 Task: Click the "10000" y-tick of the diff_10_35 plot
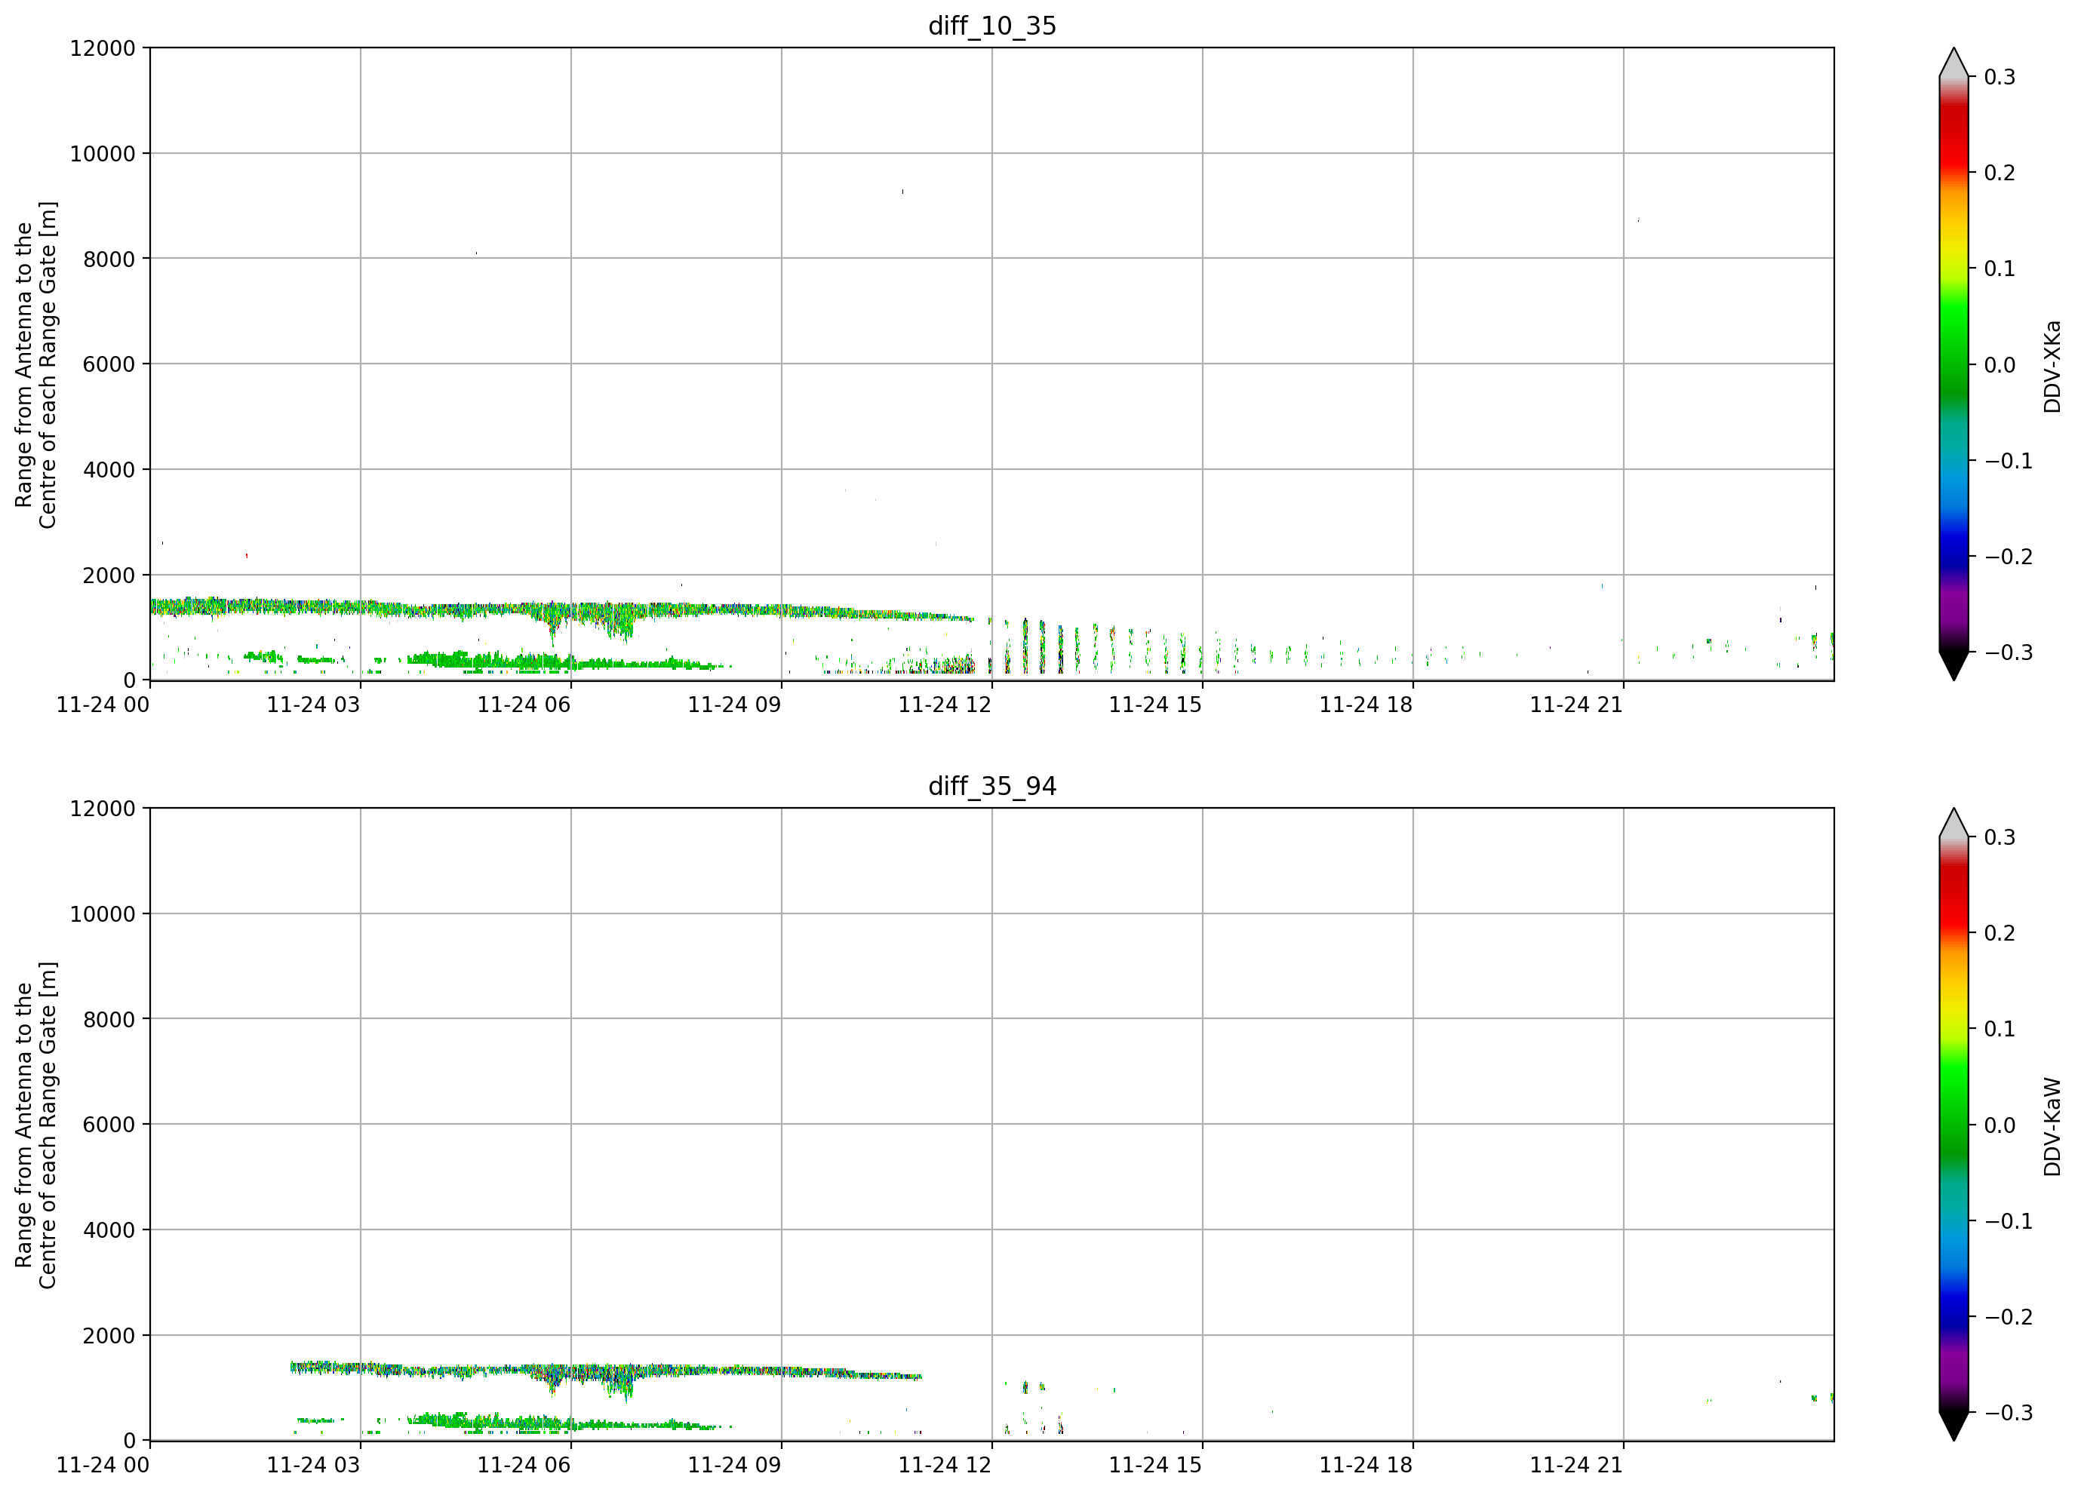(x=103, y=153)
